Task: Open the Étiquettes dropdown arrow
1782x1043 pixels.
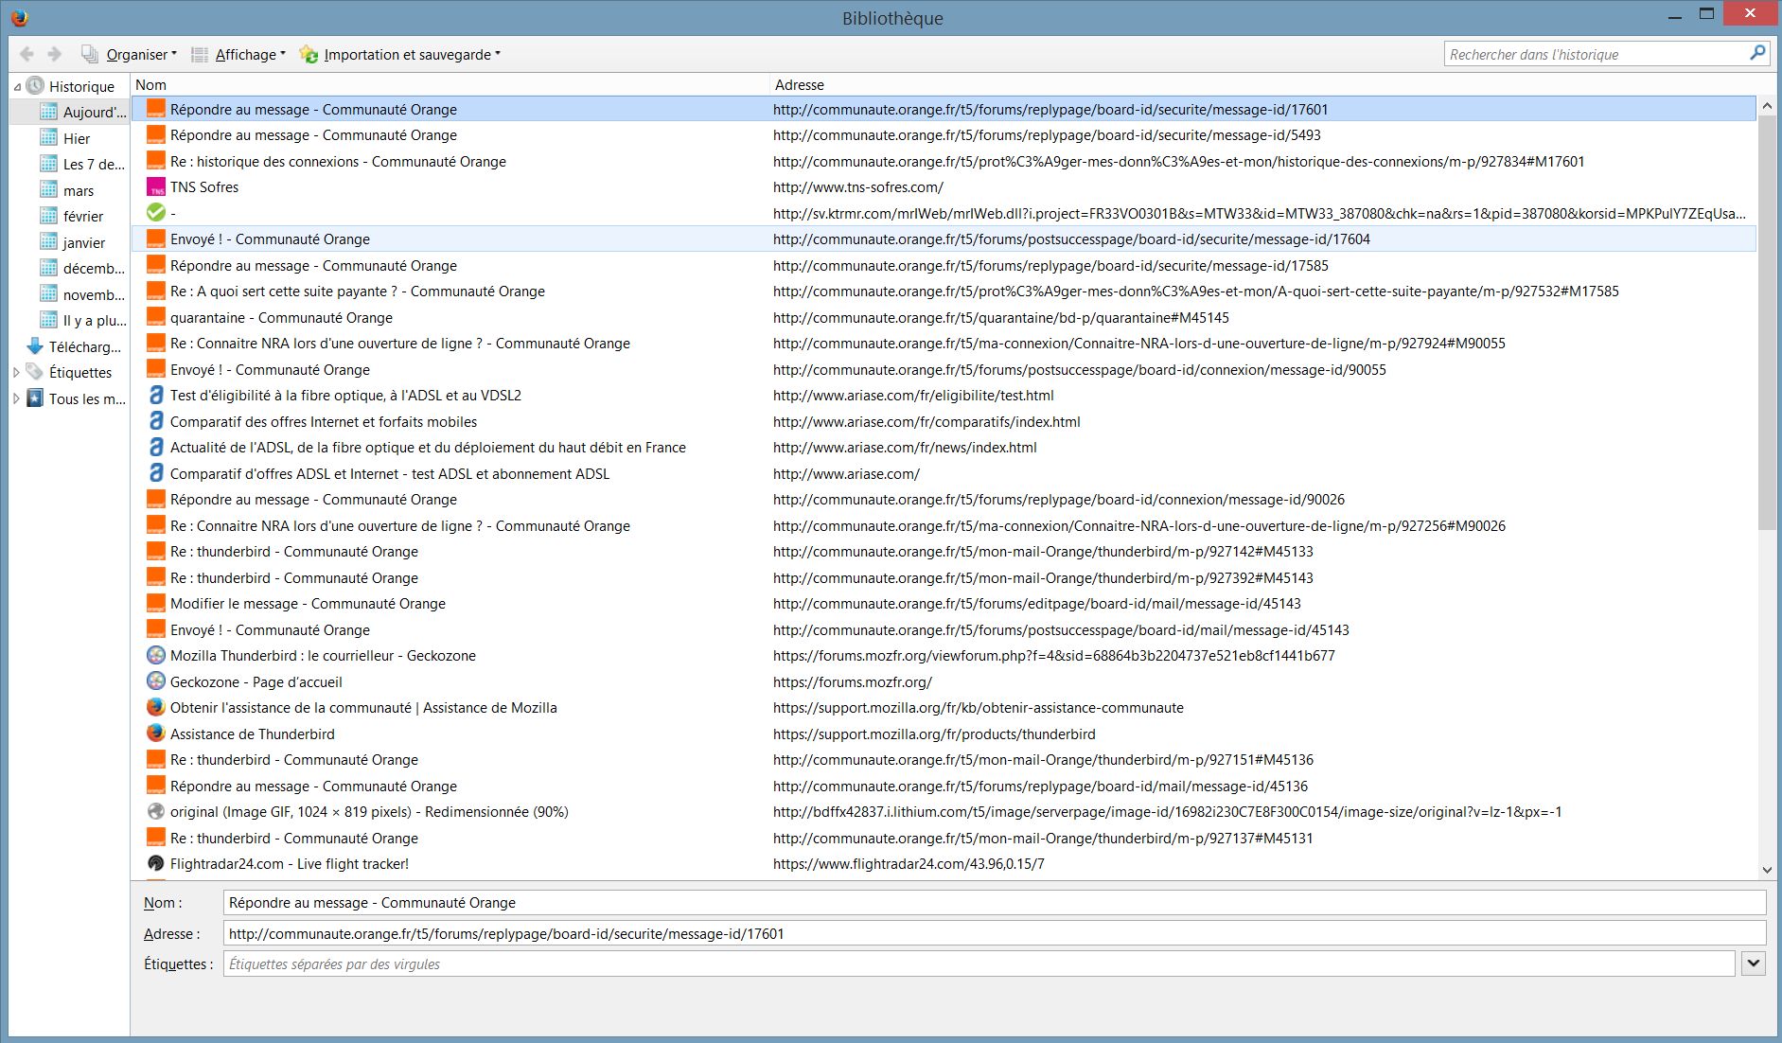Action: pyautogui.click(x=1753, y=963)
